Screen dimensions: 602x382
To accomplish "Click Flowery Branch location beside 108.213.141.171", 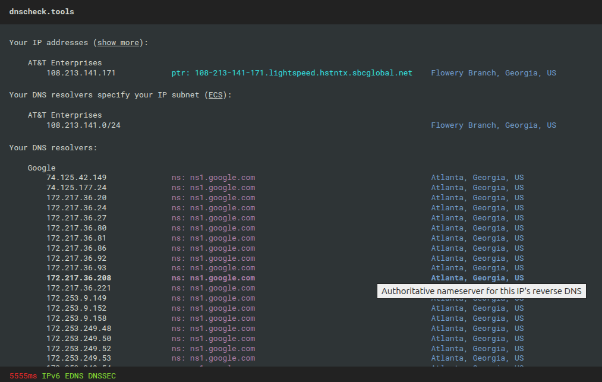I will click(x=493, y=73).
